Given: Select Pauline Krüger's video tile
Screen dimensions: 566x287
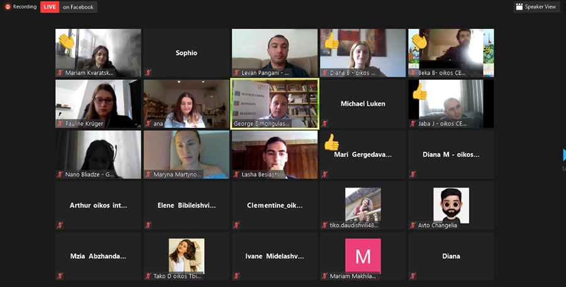Looking at the screenshot, I should (x=98, y=104).
